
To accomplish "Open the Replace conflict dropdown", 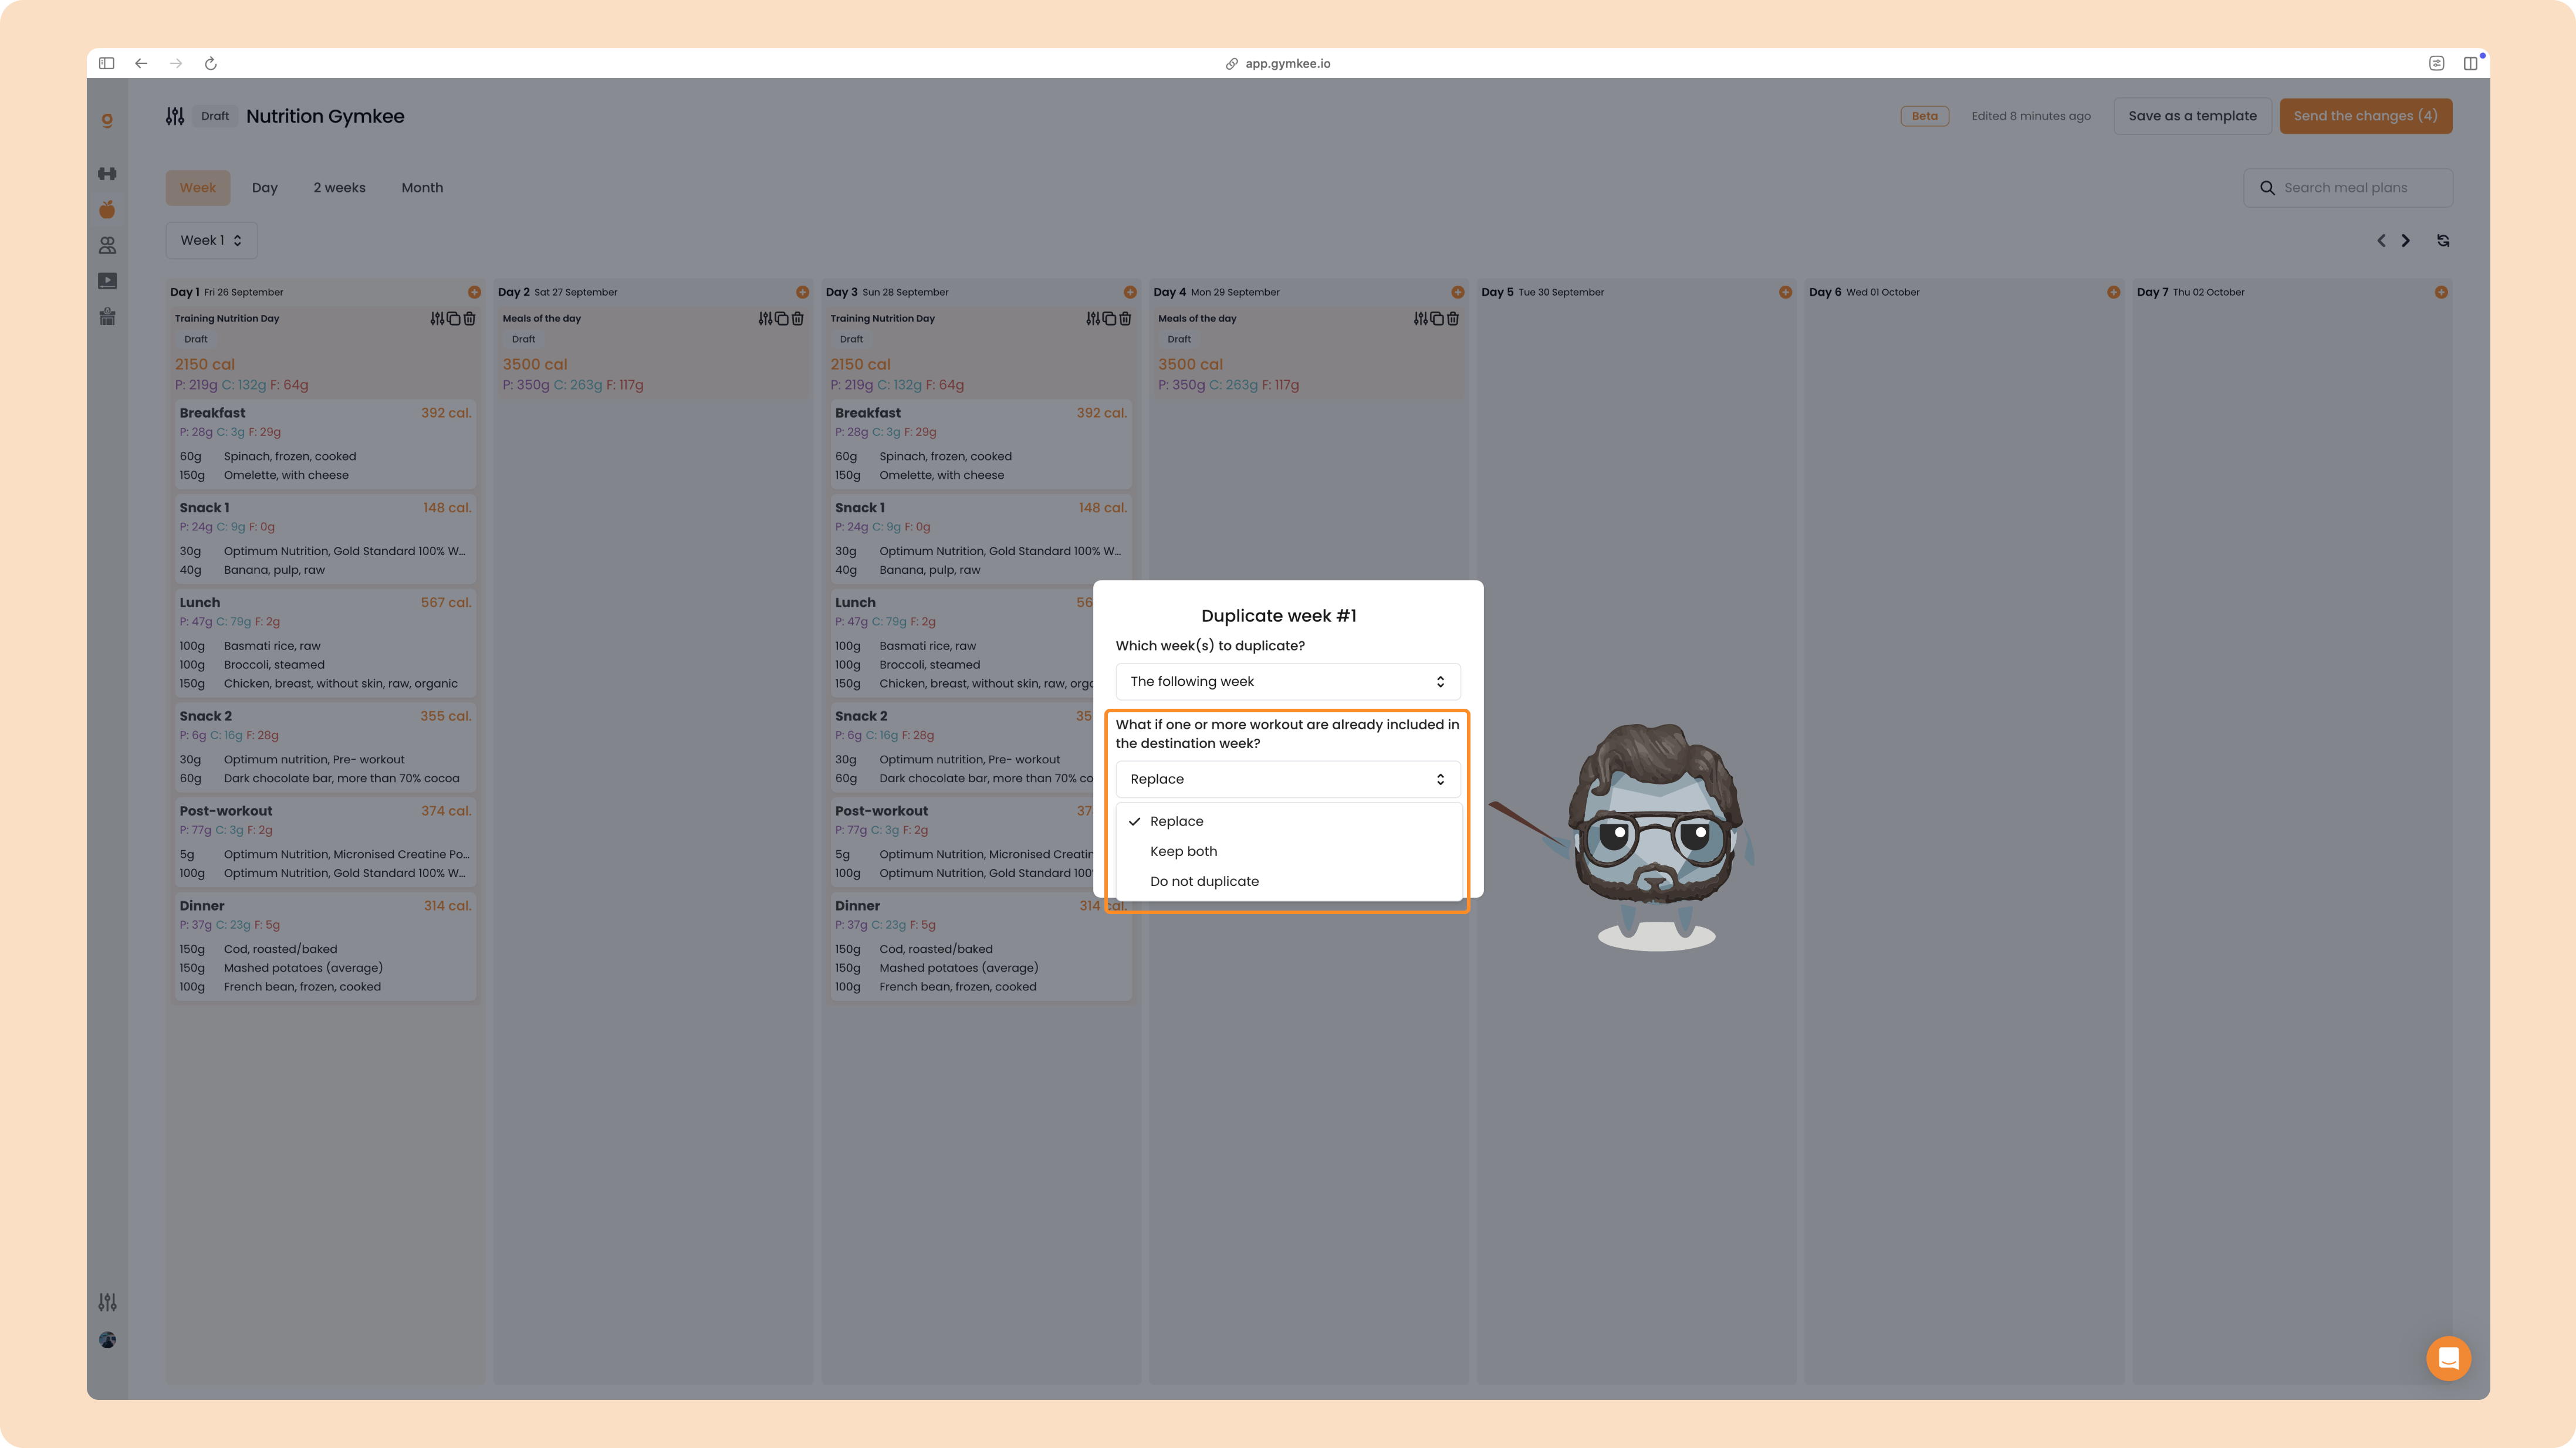I will 1288,779.
